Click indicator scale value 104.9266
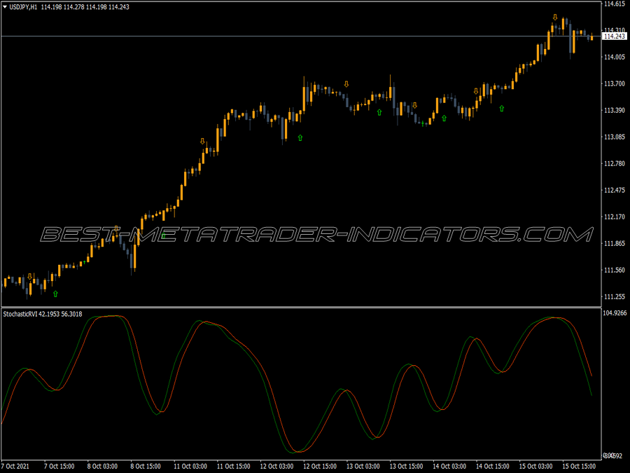The height and width of the screenshot is (473, 630). [615, 313]
